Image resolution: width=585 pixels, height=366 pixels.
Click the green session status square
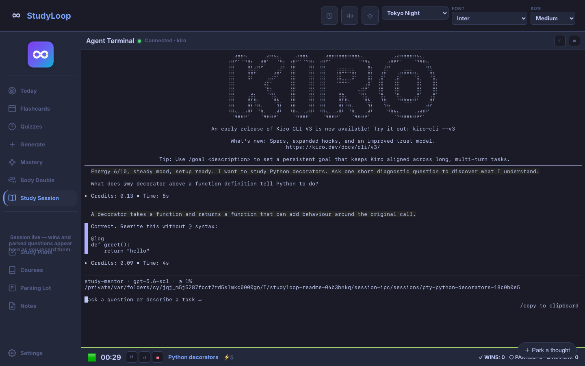[92, 357]
